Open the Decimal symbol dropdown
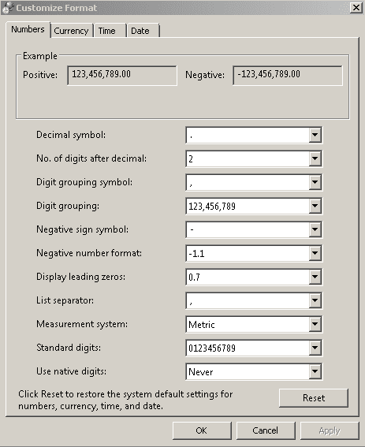This screenshot has width=365, height=447. coord(315,135)
